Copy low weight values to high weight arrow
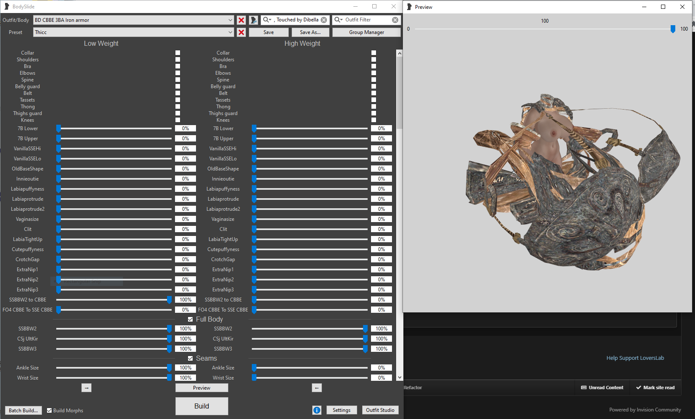695x419 pixels. click(x=86, y=388)
